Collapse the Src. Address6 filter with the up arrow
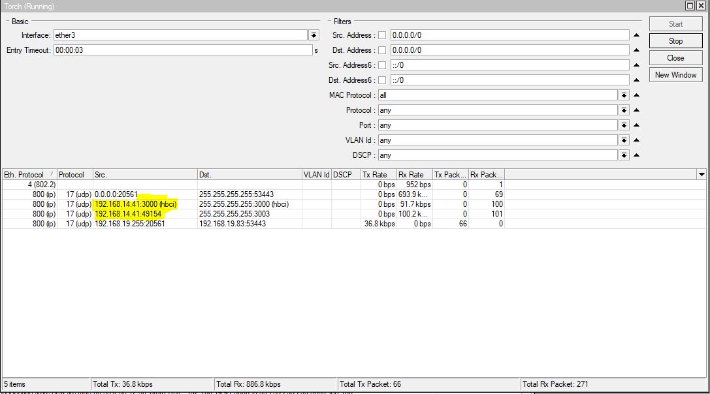The height and width of the screenshot is (394, 710). pyautogui.click(x=636, y=65)
